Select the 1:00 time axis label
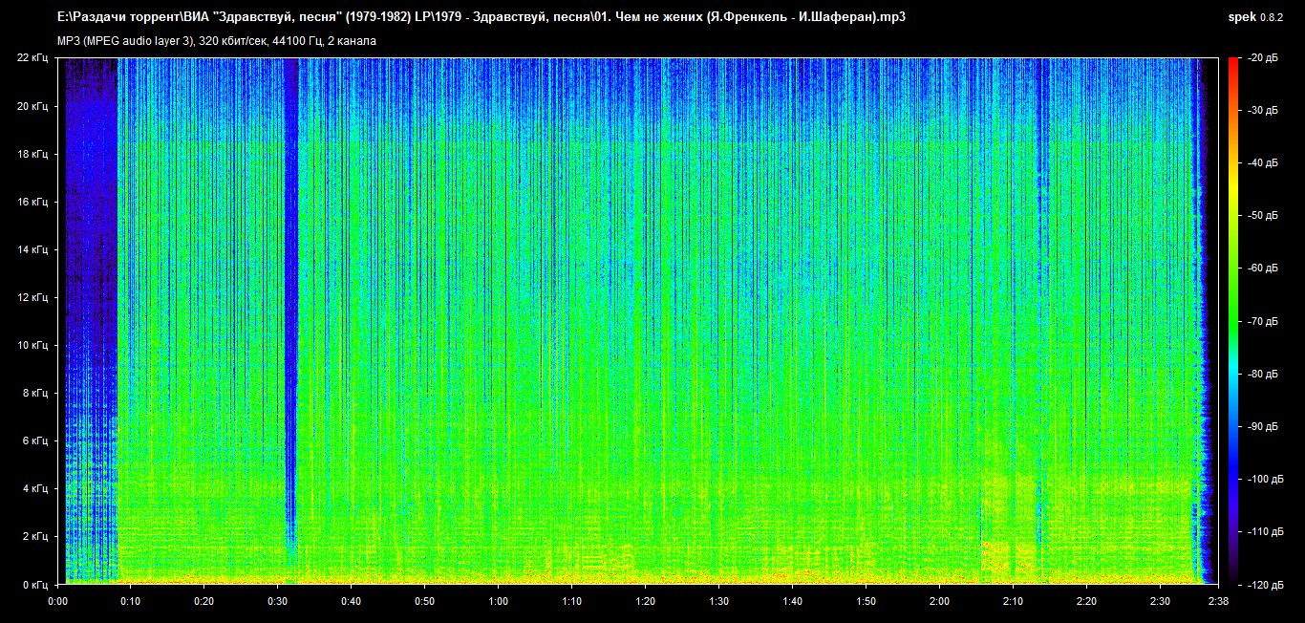 pos(498,601)
